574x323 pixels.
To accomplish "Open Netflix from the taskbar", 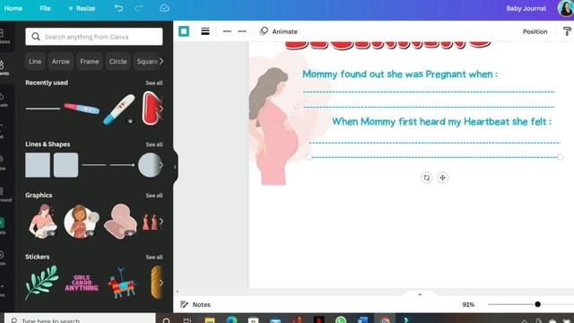I will [x=319, y=319].
